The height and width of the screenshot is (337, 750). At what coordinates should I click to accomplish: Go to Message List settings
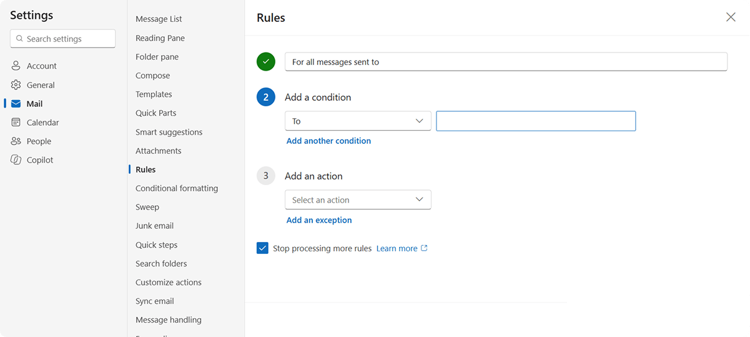click(159, 19)
